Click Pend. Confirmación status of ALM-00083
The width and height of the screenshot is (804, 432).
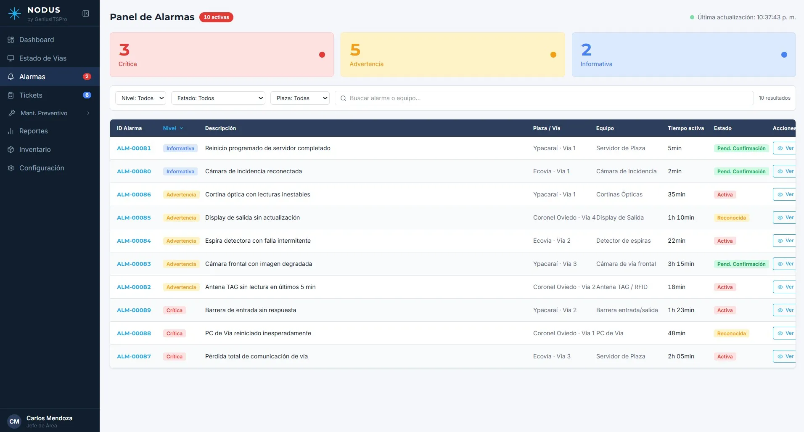(741, 264)
